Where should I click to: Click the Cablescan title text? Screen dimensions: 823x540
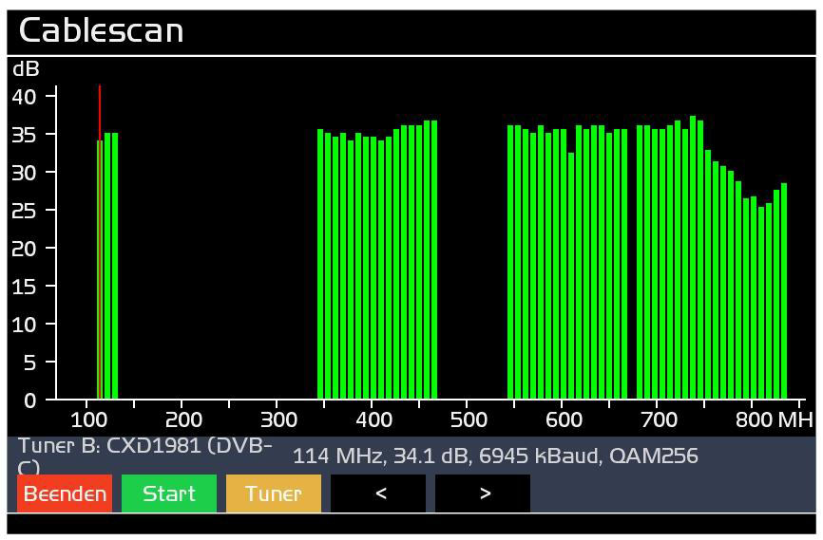(x=101, y=30)
